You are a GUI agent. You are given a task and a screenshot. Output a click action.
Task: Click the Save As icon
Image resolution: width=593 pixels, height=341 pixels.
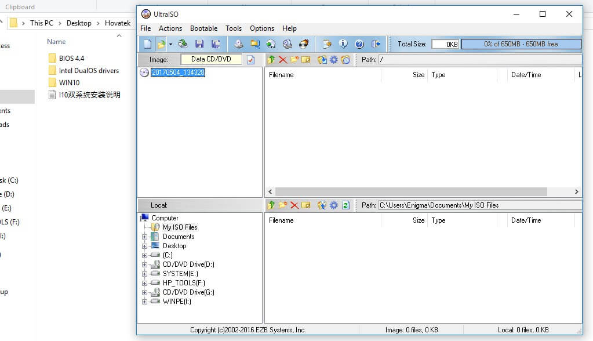[x=216, y=44]
